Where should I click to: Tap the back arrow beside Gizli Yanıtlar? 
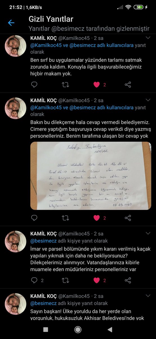point(11,23)
